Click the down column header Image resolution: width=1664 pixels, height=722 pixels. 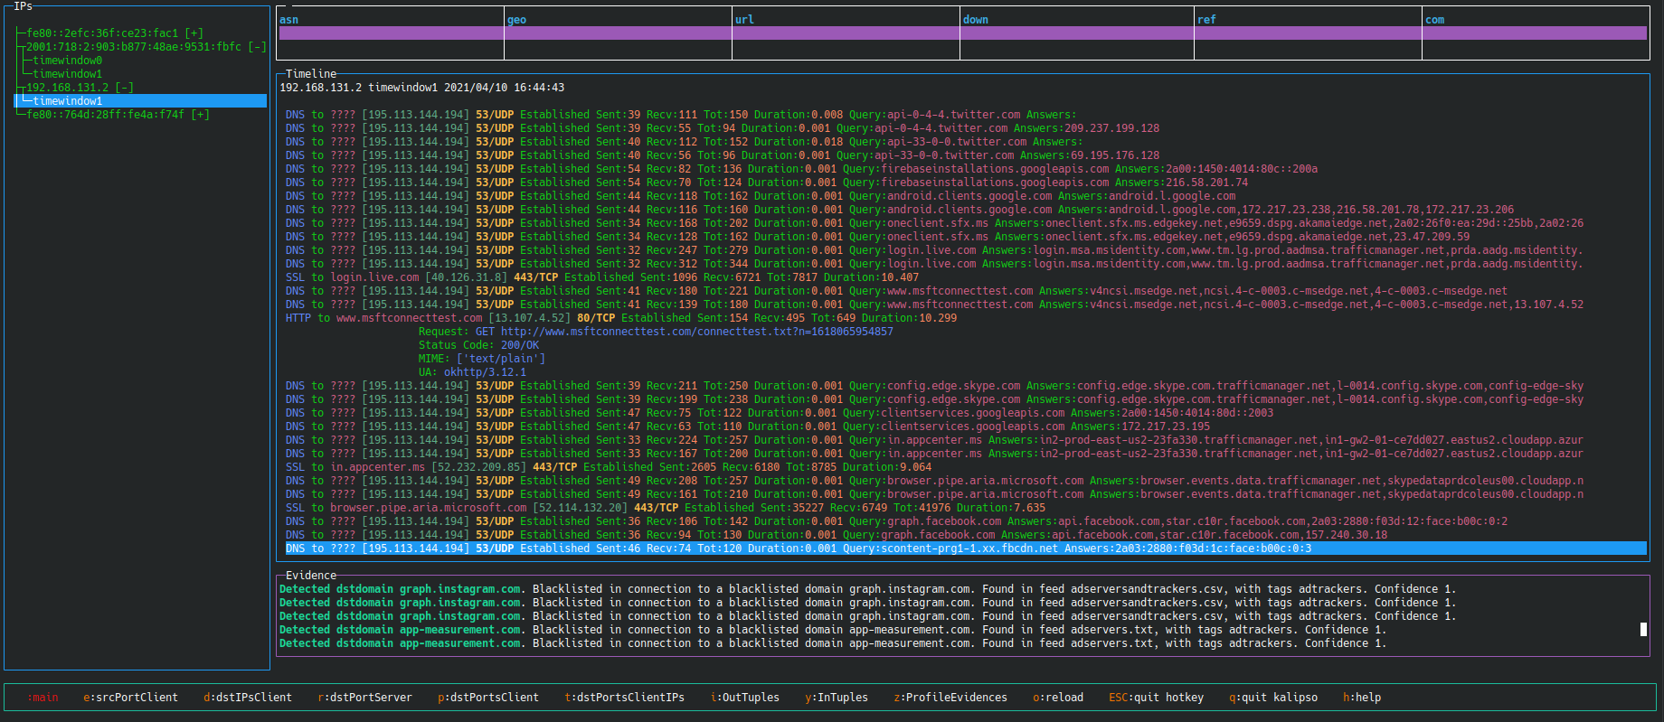pos(975,20)
